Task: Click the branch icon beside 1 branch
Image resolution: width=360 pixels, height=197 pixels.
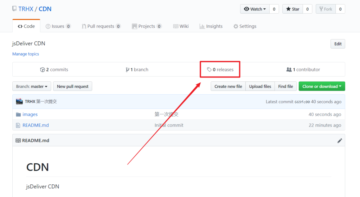Action: tap(127, 69)
